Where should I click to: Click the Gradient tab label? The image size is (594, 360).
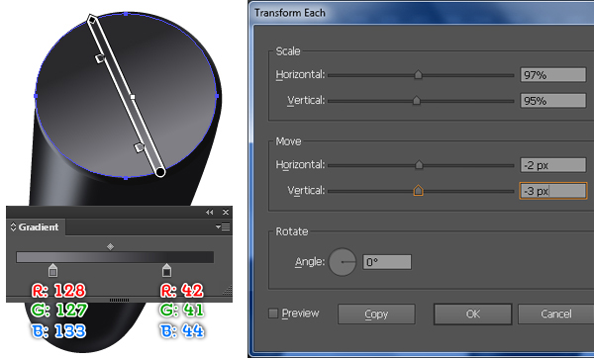(39, 227)
